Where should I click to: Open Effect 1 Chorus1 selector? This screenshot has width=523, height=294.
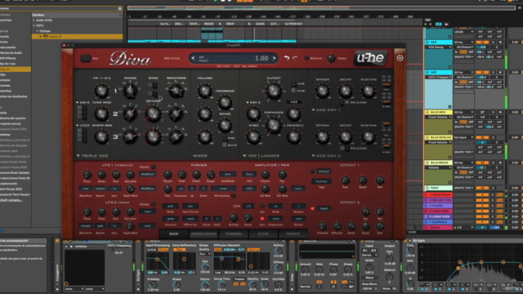point(324,171)
